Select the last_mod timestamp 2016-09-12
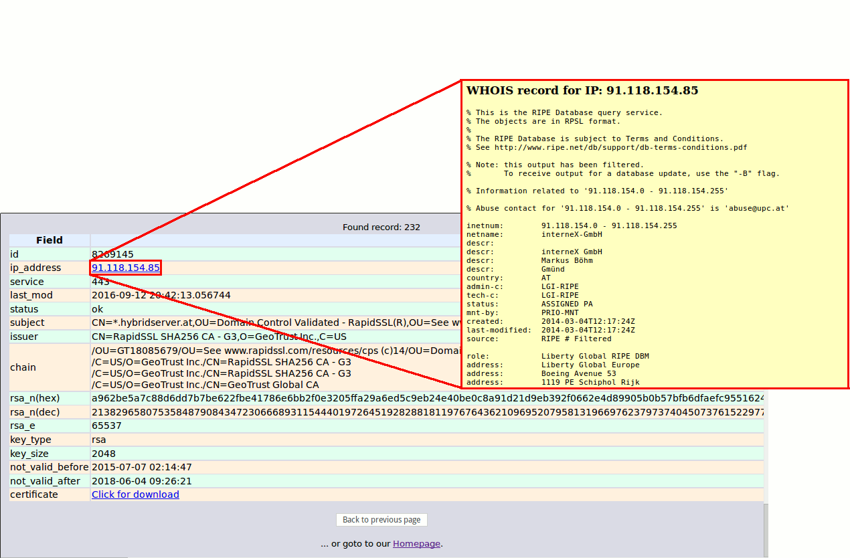This screenshot has height=558, width=850. [161, 295]
